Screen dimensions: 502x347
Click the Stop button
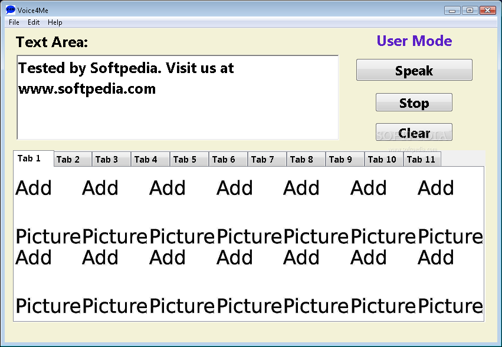tap(414, 103)
